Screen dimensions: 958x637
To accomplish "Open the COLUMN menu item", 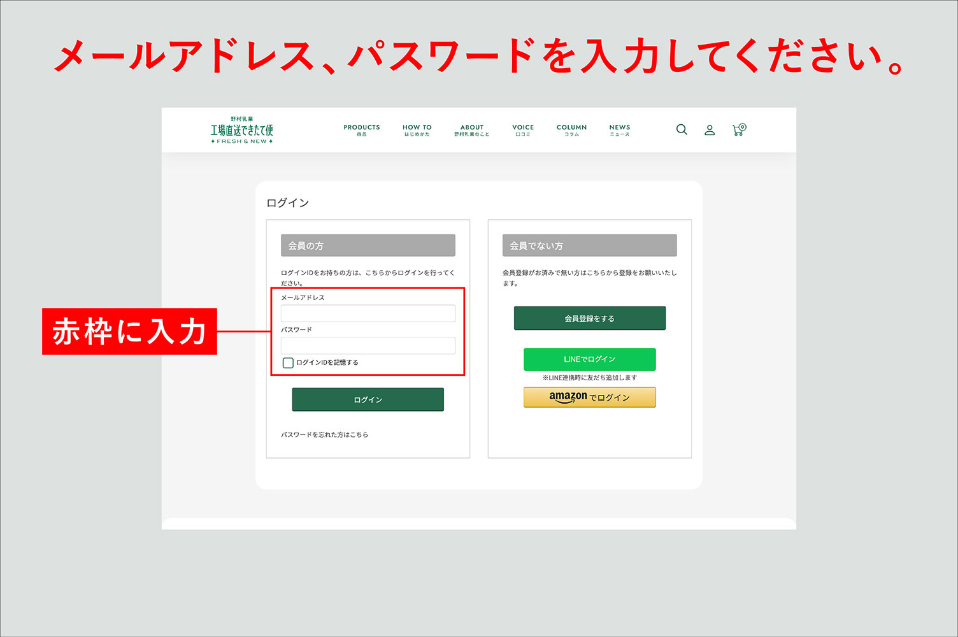I will click(x=572, y=130).
